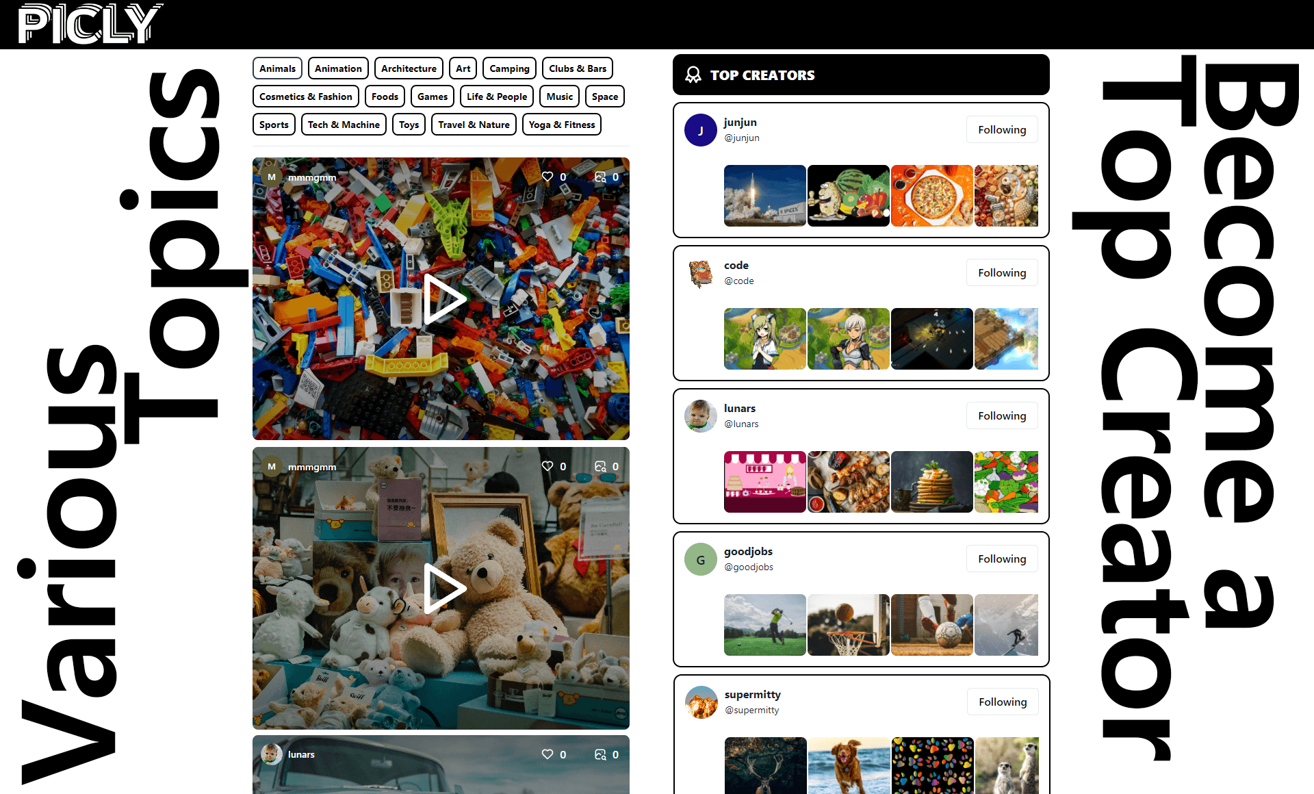
Task: Click goodjobs green G avatar
Action: click(700, 559)
